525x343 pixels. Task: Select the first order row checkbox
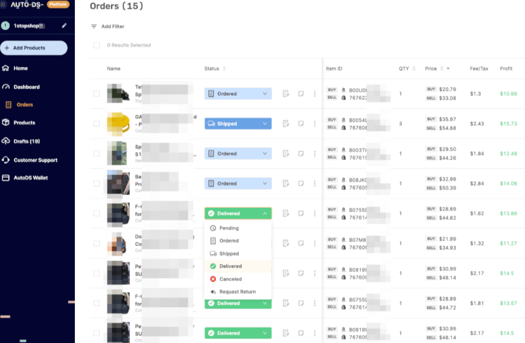tap(96, 94)
